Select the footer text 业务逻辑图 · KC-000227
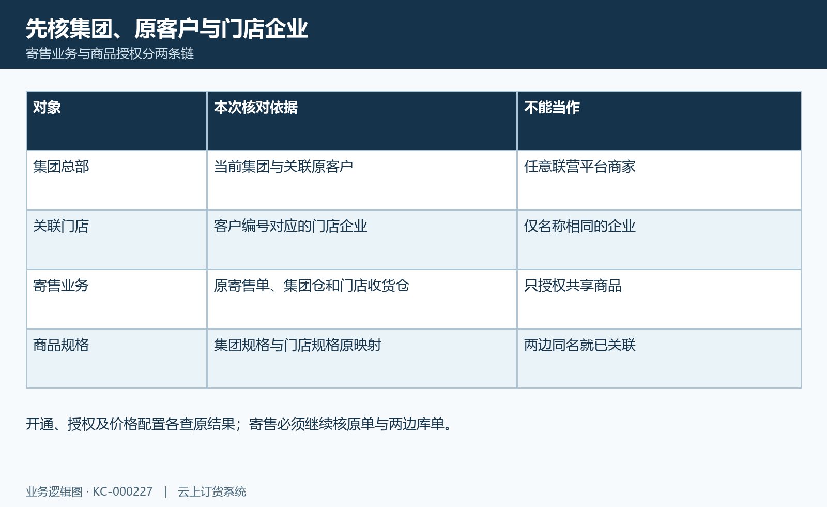 (89, 491)
